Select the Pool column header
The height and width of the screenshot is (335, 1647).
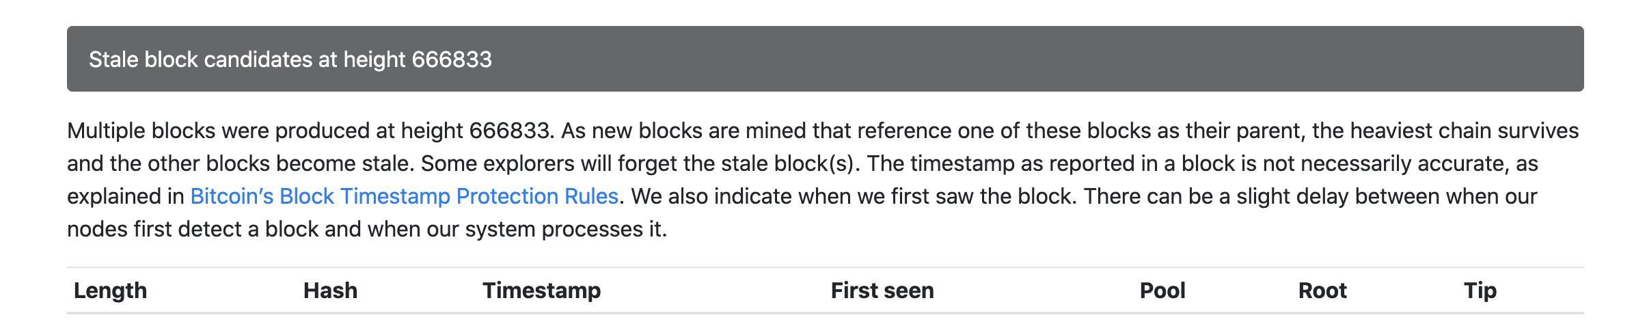click(x=1162, y=291)
